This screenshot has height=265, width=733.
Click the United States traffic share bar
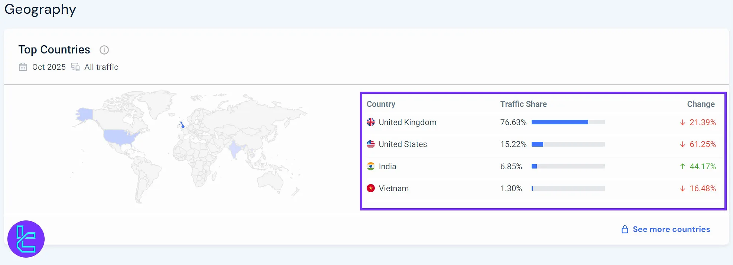click(568, 144)
